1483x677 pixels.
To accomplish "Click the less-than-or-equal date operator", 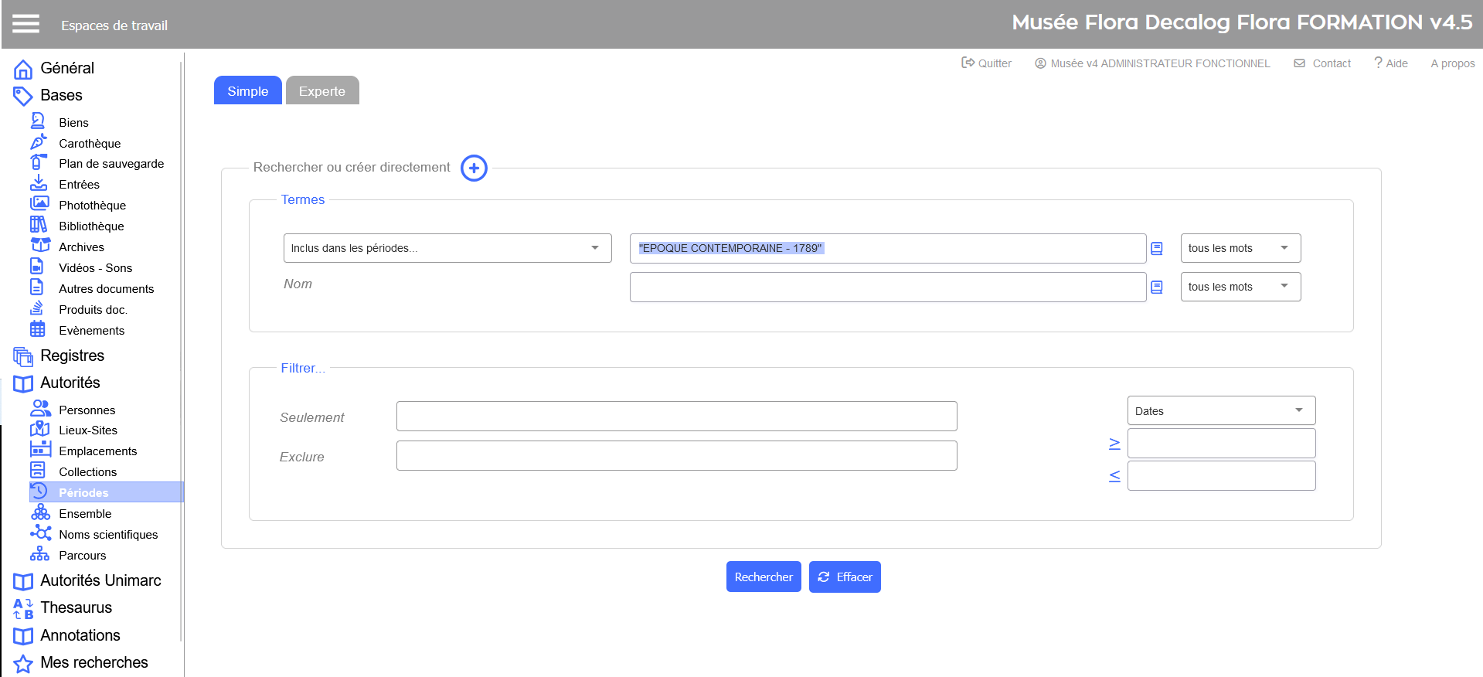I will click(x=1114, y=476).
